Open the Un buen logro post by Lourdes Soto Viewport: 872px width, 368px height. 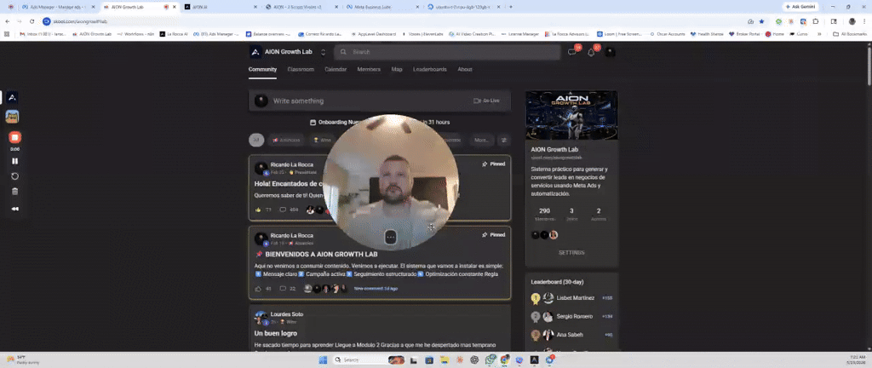coord(276,333)
